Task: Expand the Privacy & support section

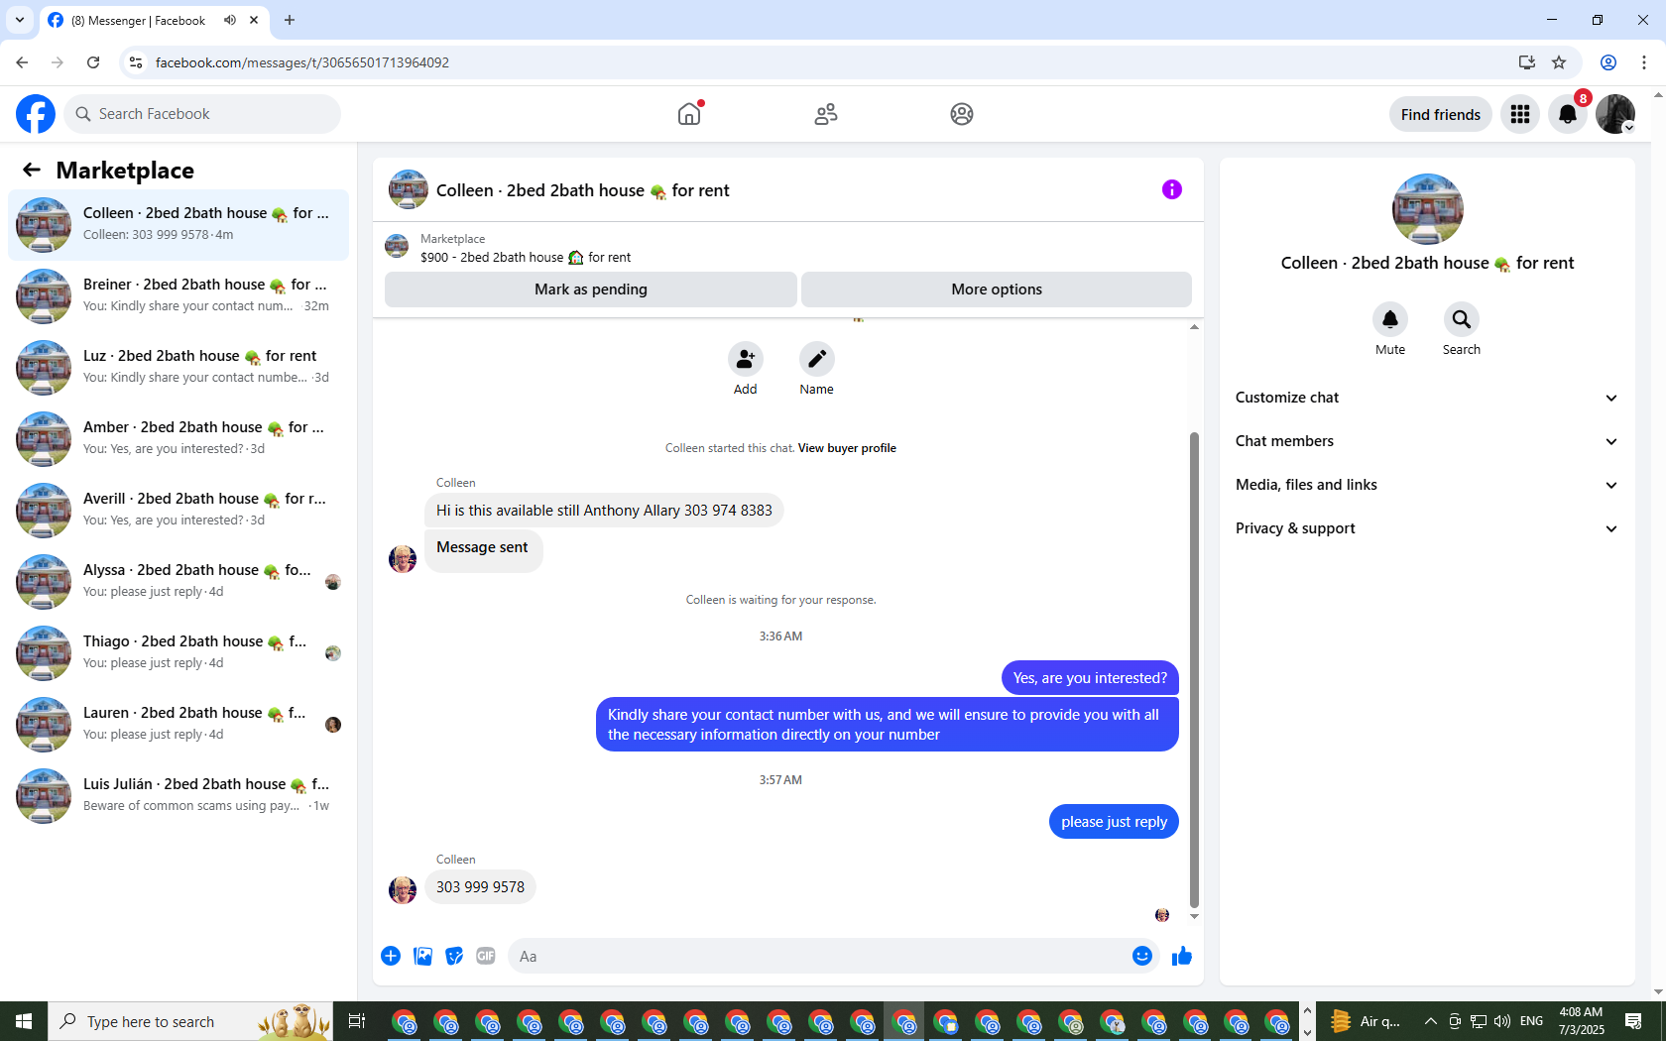Action: [1427, 528]
